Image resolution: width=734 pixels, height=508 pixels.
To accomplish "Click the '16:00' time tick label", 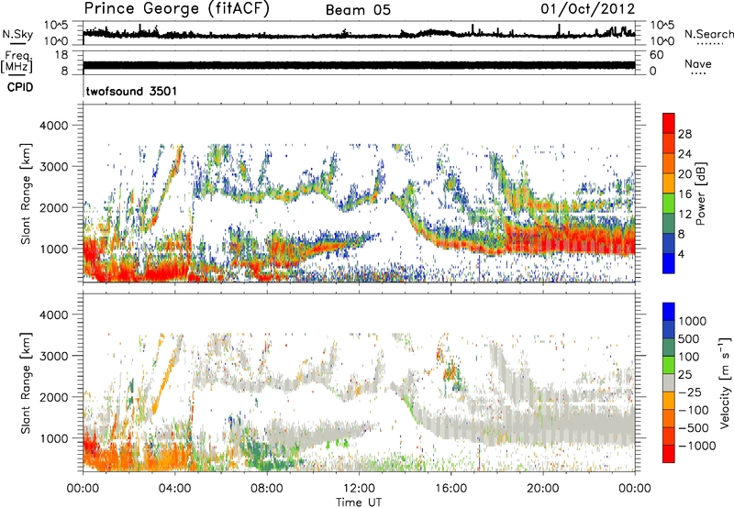I will tap(450, 489).
